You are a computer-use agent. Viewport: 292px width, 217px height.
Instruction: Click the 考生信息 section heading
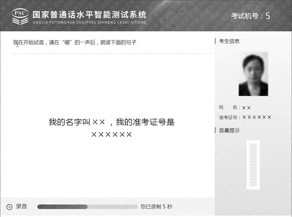point(229,41)
